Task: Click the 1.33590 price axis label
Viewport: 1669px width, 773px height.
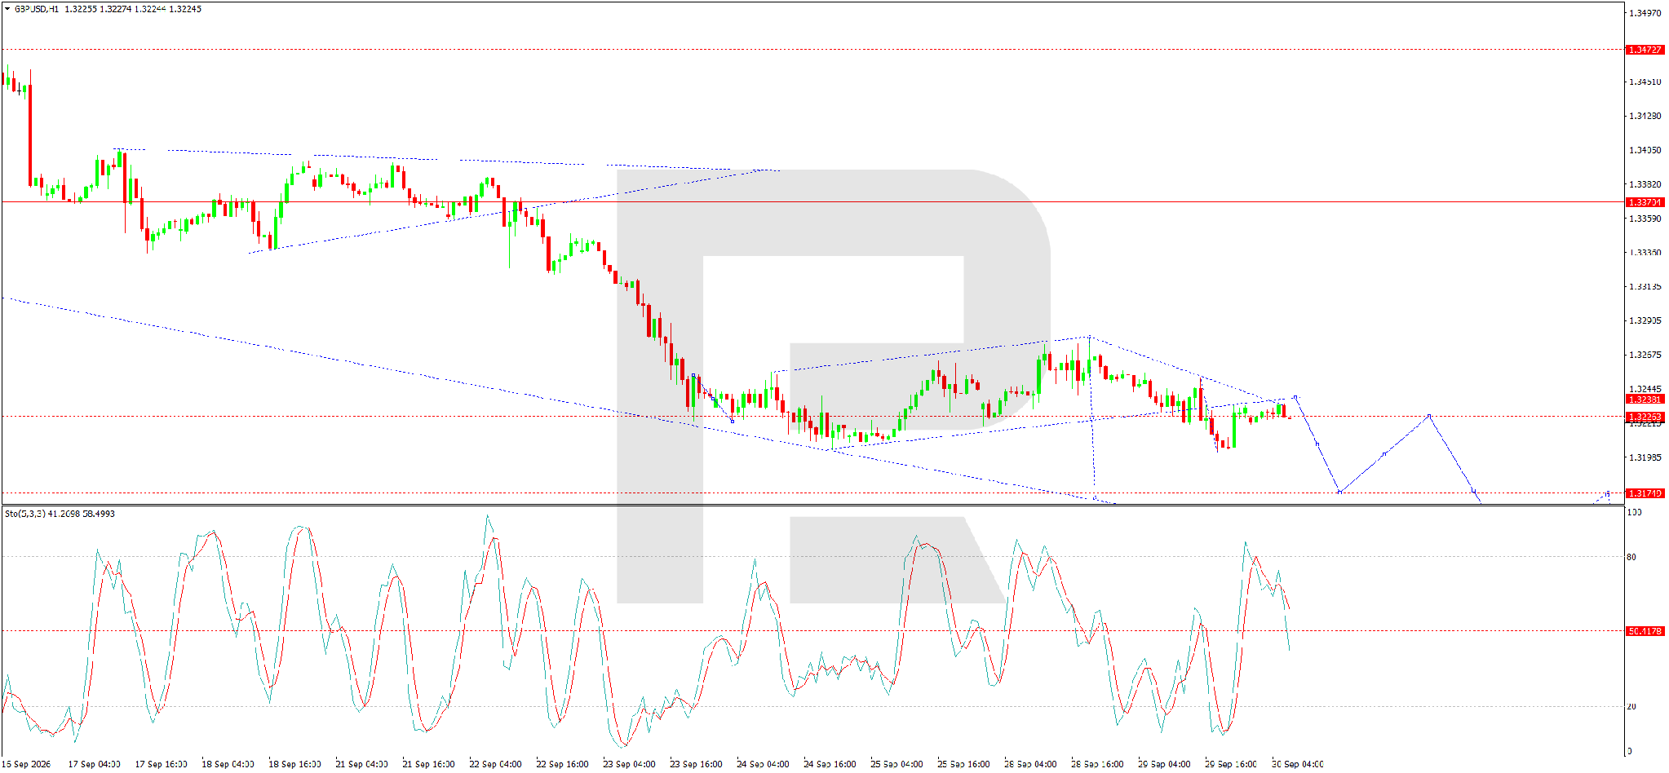Action: coord(1645,219)
